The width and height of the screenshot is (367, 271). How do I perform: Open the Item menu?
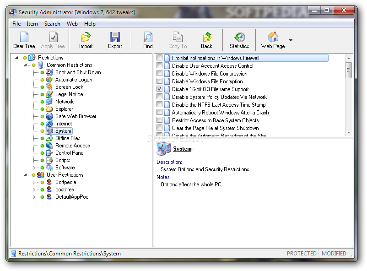[x=32, y=24]
